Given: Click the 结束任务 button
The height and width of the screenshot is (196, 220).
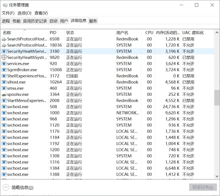Looking at the screenshot, I should pyautogui.click(x=203, y=187).
